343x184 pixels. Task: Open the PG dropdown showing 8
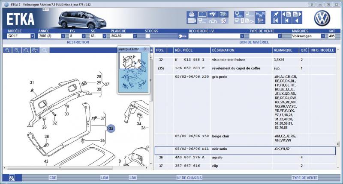(84, 36)
